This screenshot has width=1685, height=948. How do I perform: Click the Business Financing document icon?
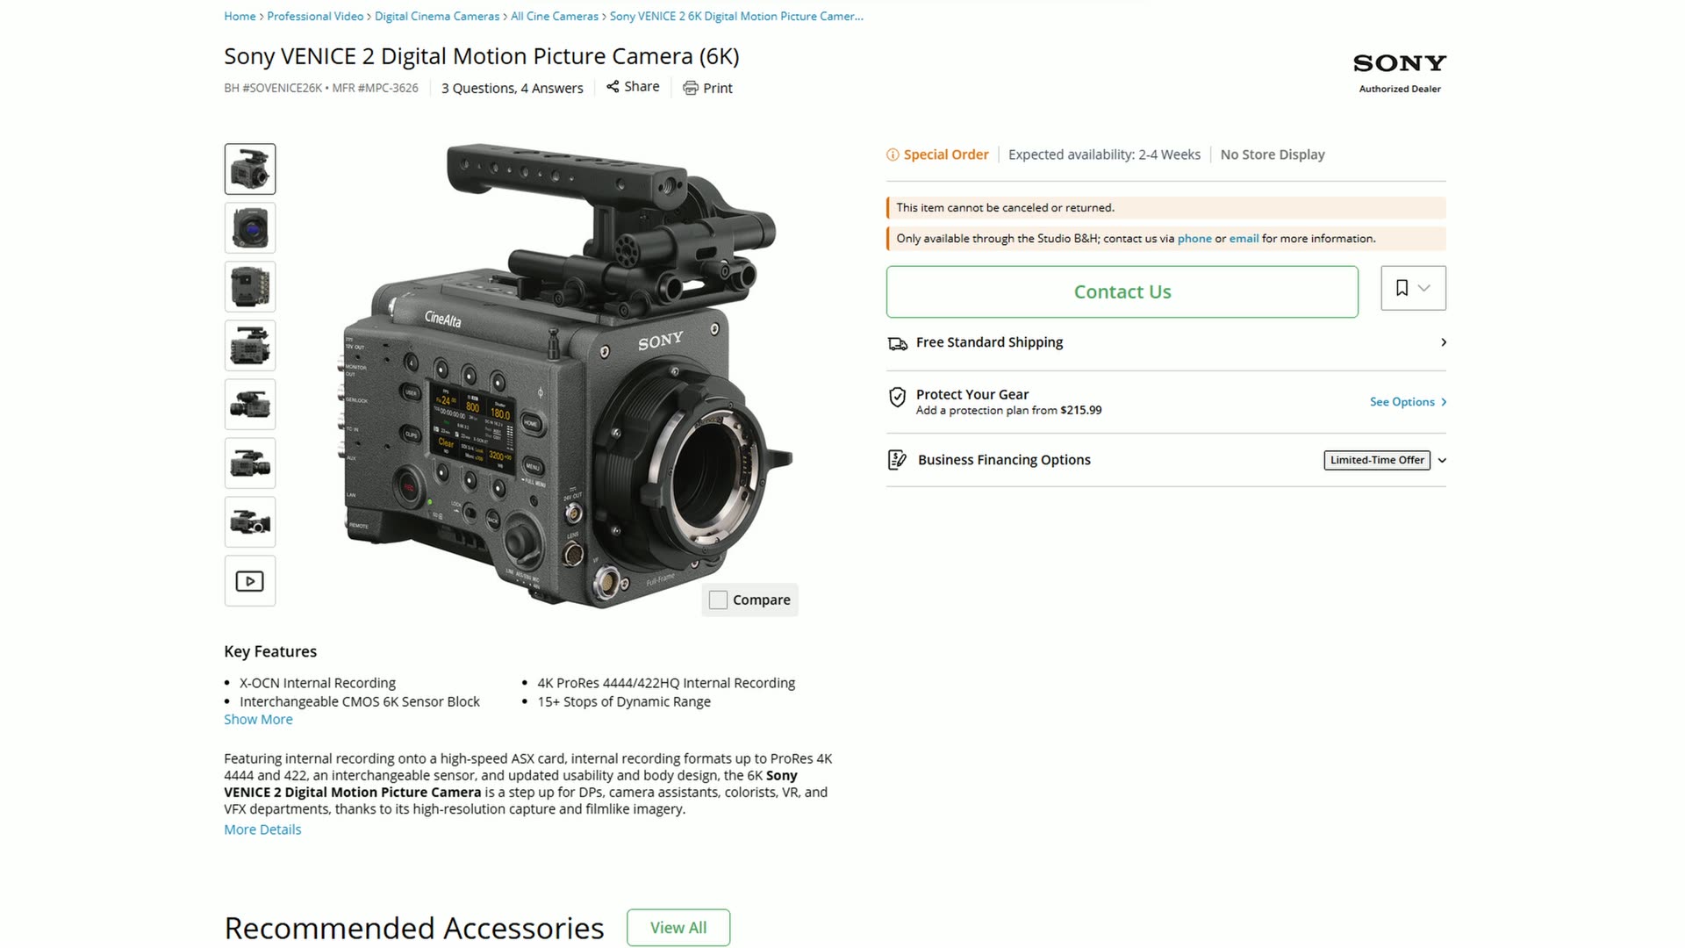point(897,460)
